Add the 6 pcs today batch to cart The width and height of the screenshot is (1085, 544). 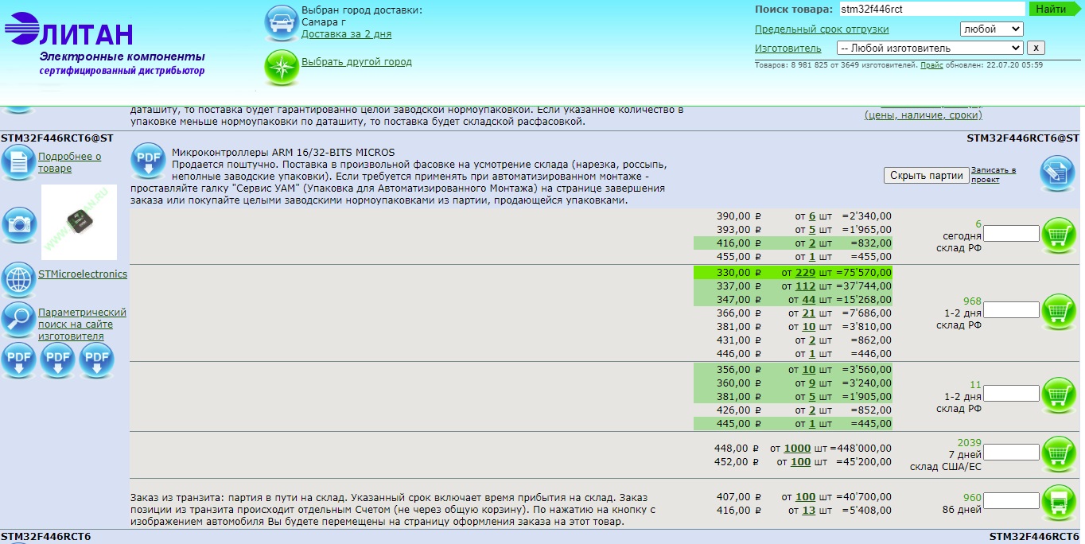(x=1059, y=235)
